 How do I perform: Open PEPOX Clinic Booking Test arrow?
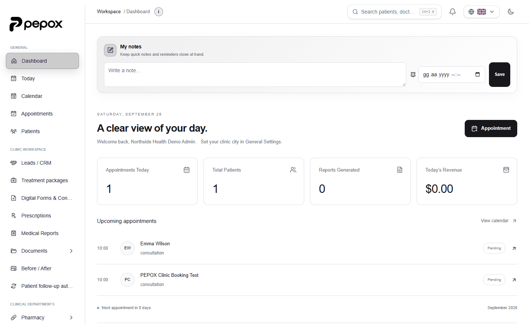point(514,280)
